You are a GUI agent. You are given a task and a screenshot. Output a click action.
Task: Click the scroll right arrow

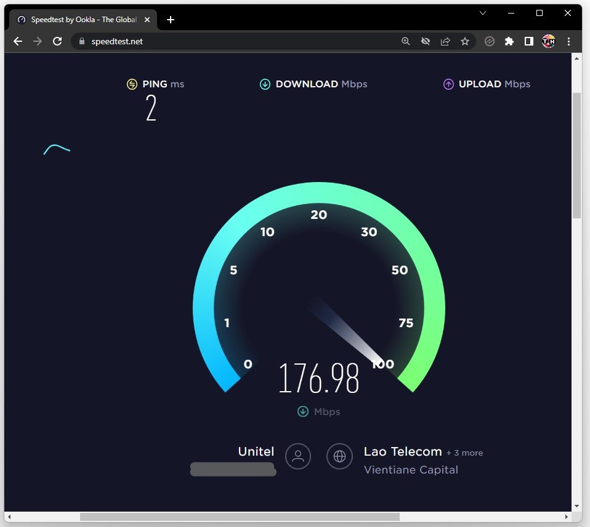(567, 517)
